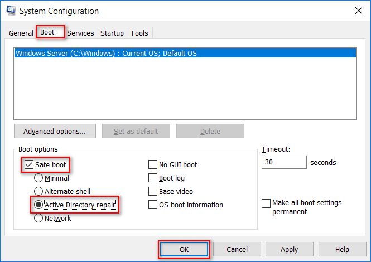Screen dimensions: 371x262
Task: Open the Startup tab
Action: 112,33
